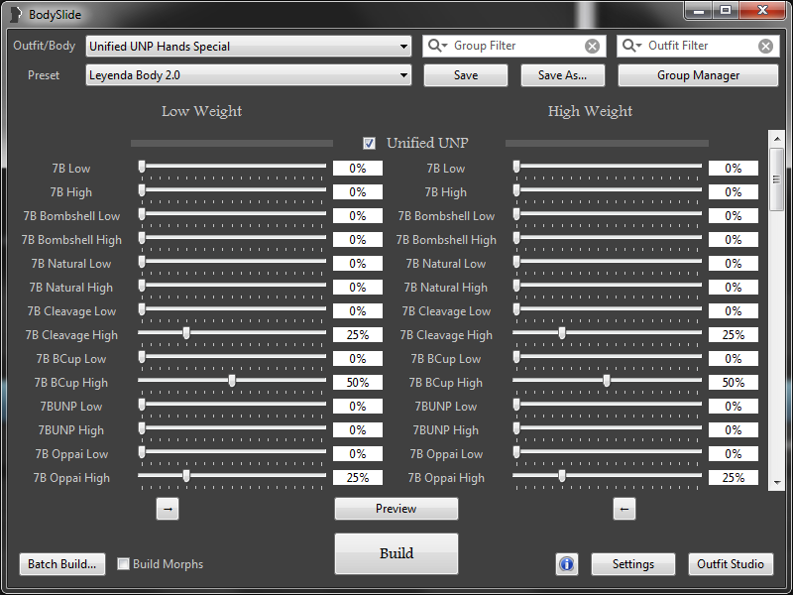Open the Settings dialog
Viewport: 793px width, 595px height.
[633, 563]
